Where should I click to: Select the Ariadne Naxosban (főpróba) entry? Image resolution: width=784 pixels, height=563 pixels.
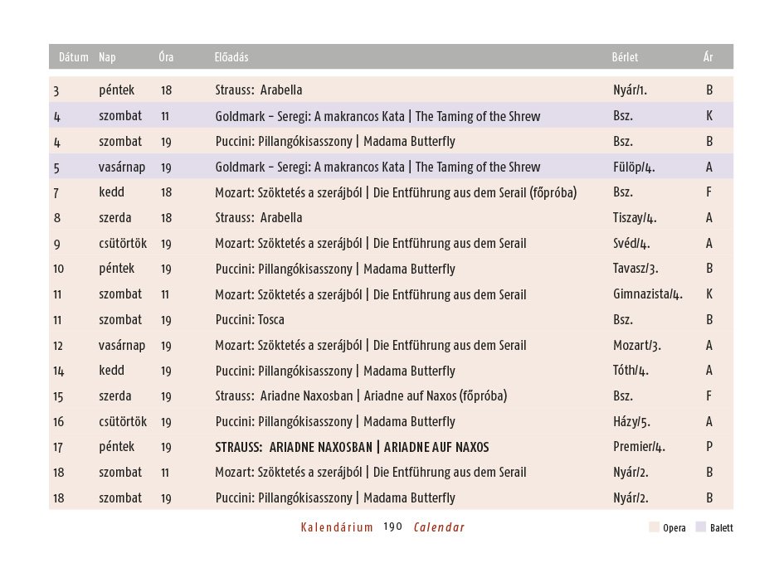(x=391, y=396)
